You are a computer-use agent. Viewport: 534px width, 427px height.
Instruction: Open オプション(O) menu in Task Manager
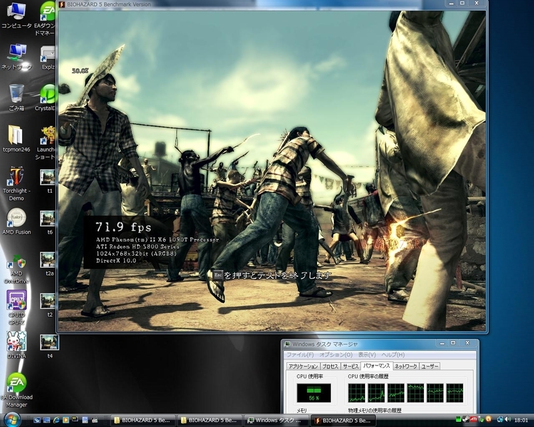click(336, 355)
